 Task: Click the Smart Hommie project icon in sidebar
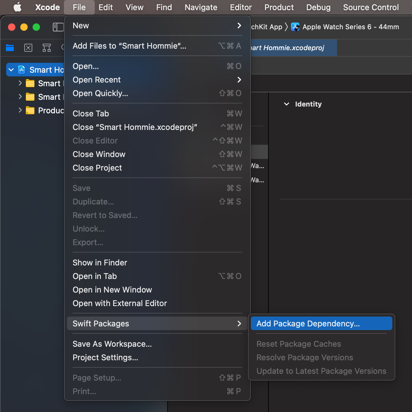pyautogui.click(x=22, y=70)
